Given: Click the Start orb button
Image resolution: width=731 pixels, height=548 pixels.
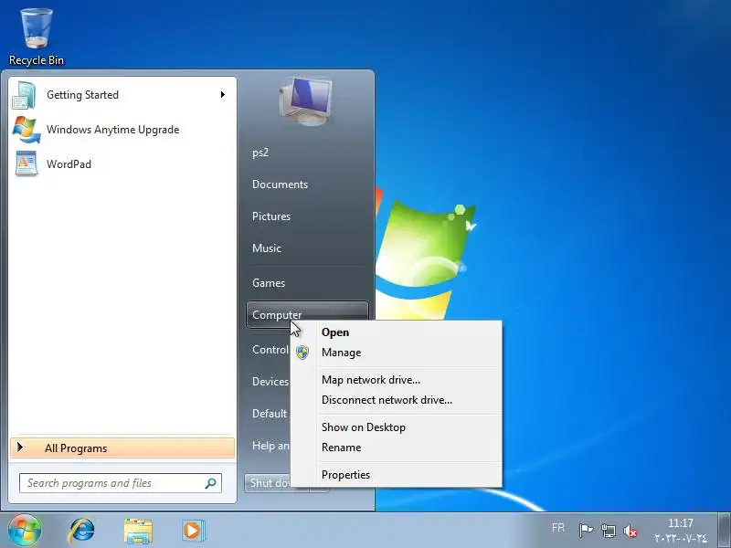Looking at the screenshot, I should coord(25,531).
